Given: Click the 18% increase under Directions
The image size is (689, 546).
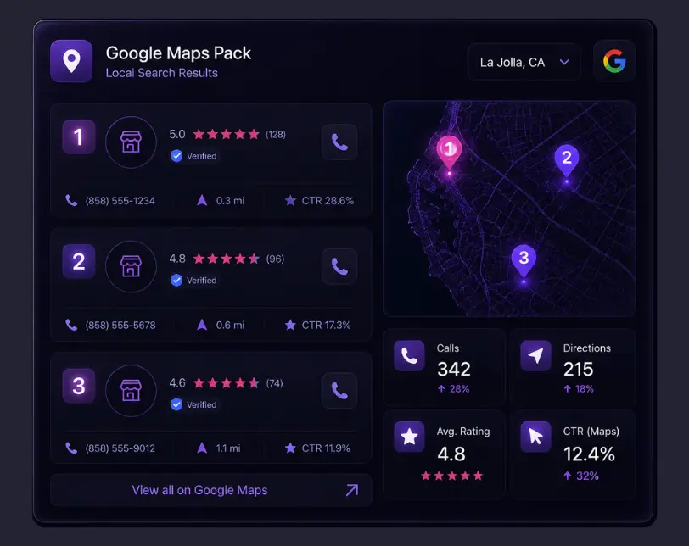Looking at the screenshot, I should pos(579,389).
